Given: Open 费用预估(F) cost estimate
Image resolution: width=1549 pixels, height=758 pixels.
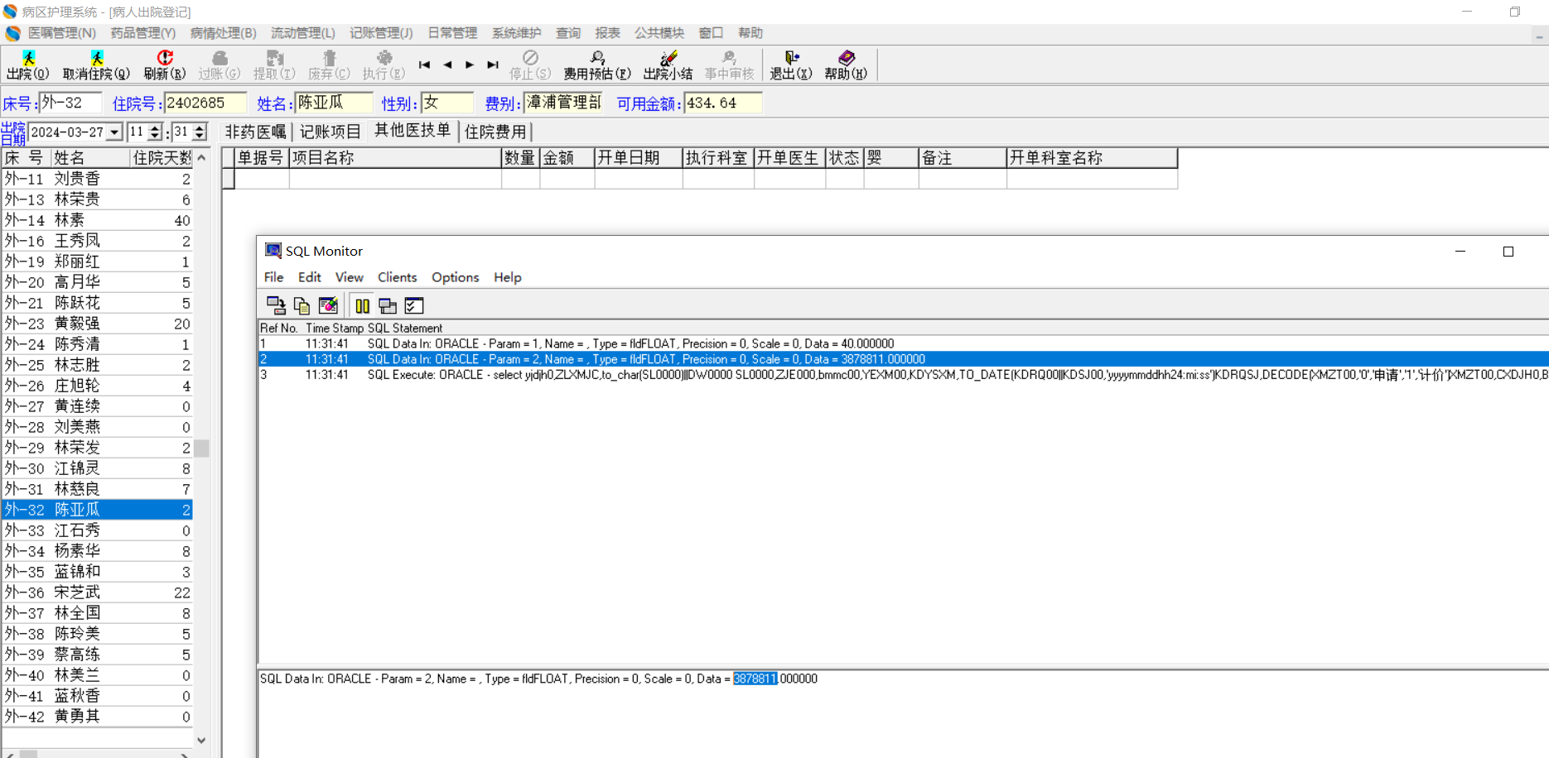Looking at the screenshot, I should tap(597, 65).
